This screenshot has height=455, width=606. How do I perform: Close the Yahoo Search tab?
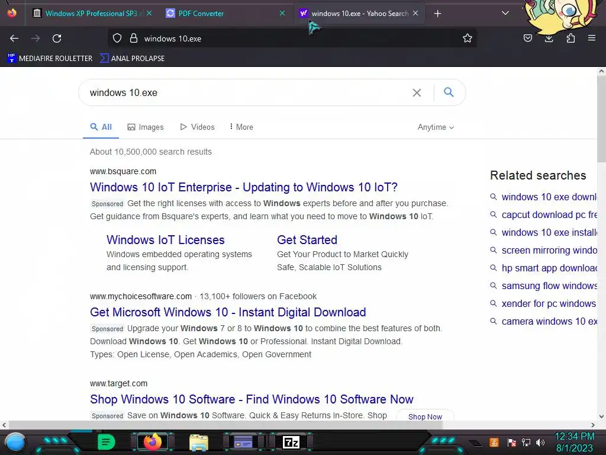click(415, 14)
